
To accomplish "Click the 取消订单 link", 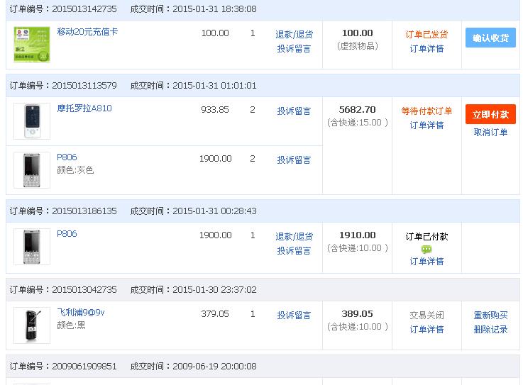I will click(x=490, y=133).
